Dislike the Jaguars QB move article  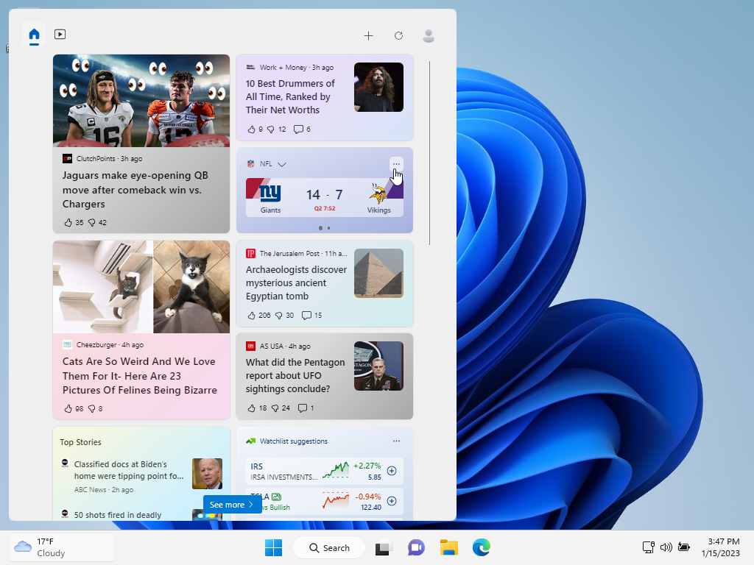[x=92, y=222]
